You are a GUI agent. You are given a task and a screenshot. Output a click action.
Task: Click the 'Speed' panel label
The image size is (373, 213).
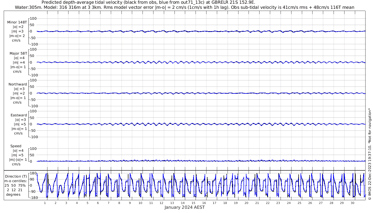[x=16, y=146]
